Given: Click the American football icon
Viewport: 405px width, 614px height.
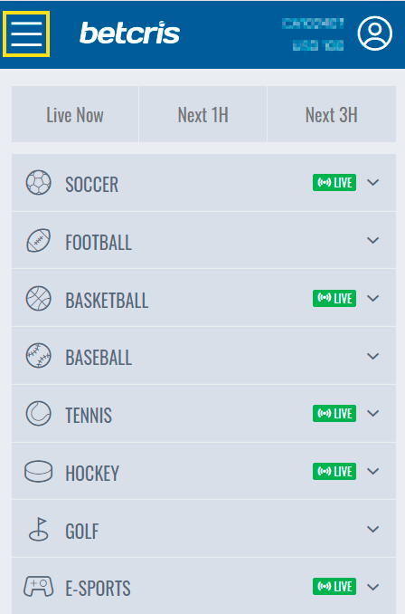Looking at the screenshot, I should 38,240.
